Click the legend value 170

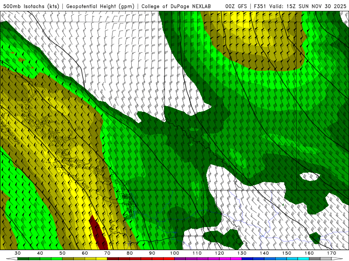(332, 253)
